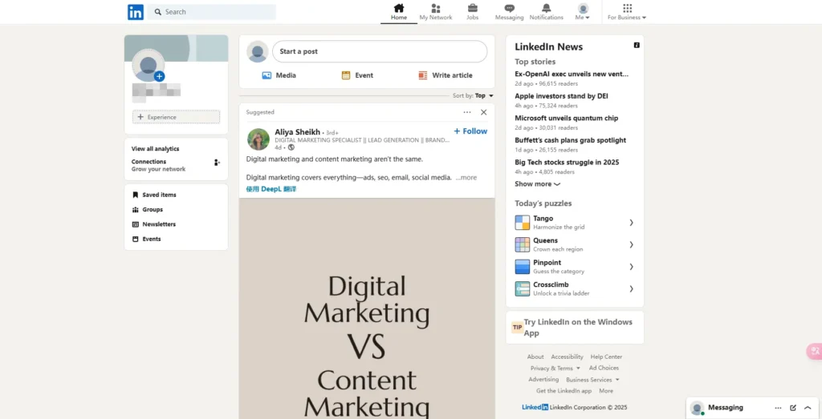Screen dimensions: 822x419
Task: Click the DeepL translate link
Action: pos(271,189)
